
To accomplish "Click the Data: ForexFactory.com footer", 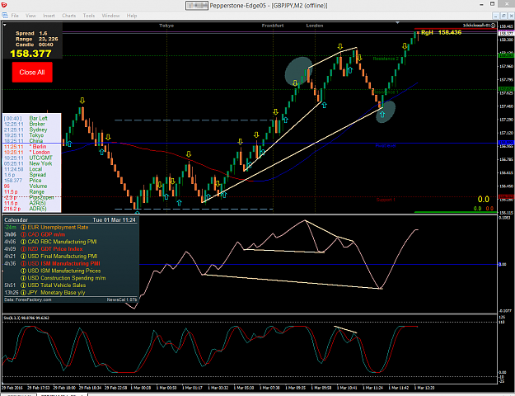I will click(27, 299).
